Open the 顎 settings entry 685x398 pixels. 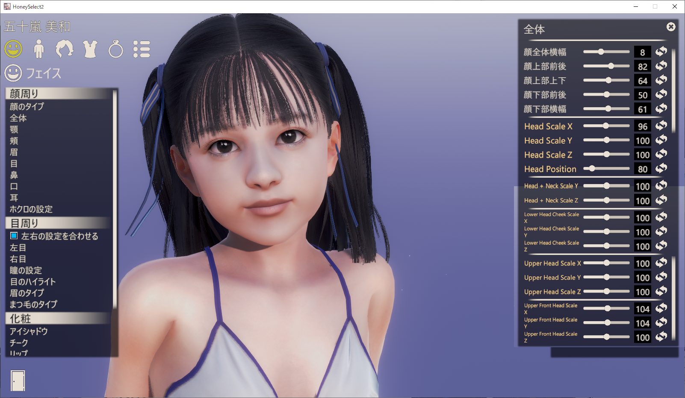pos(14,129)
